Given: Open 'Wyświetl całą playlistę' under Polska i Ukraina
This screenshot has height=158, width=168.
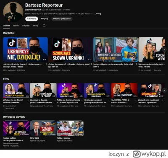Looking at the screenshot, I should pyautogui.click(x=65, y=141).
